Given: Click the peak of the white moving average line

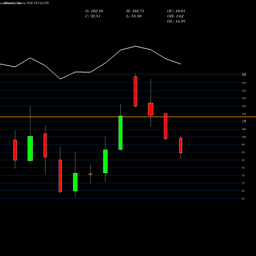Looking at the screenshot, I should click(136, 46).
